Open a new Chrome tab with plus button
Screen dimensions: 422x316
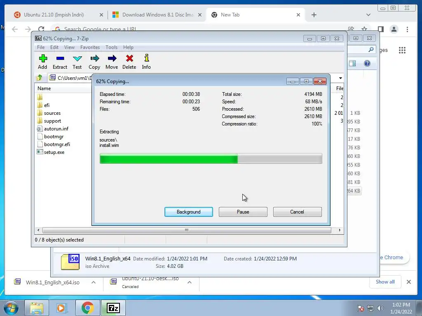pos(314,15)
